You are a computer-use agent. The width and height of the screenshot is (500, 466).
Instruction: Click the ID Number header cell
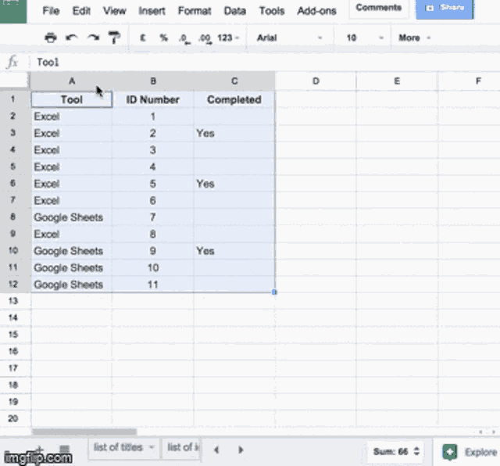click(153, 99)
